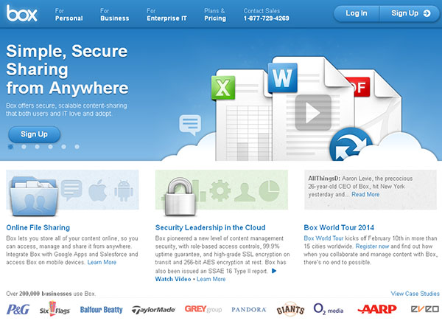Open the Online File Sharing heading
The image size is (442, 321).
[38, 227]
